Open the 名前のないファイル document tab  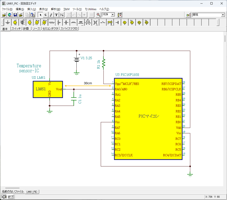(13, 192)
